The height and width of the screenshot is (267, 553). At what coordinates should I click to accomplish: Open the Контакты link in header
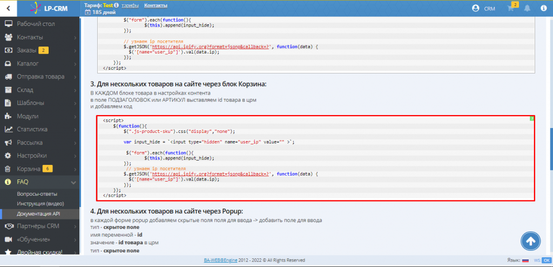point(156,5)
